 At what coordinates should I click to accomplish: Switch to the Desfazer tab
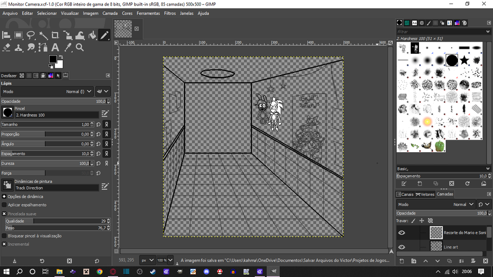pyautogui.click(x=9, y=76)
